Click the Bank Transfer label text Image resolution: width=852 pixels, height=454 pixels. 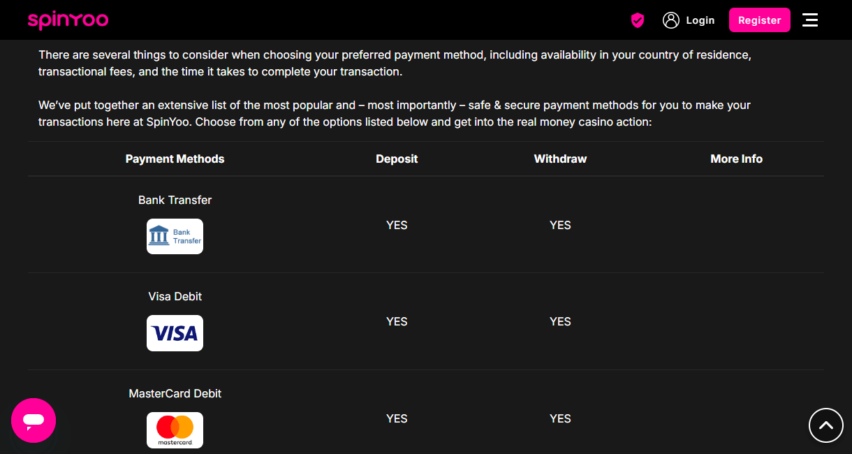click(175, 200)
